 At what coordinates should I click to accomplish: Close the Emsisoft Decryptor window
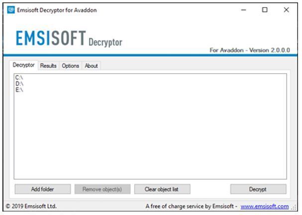286,10
